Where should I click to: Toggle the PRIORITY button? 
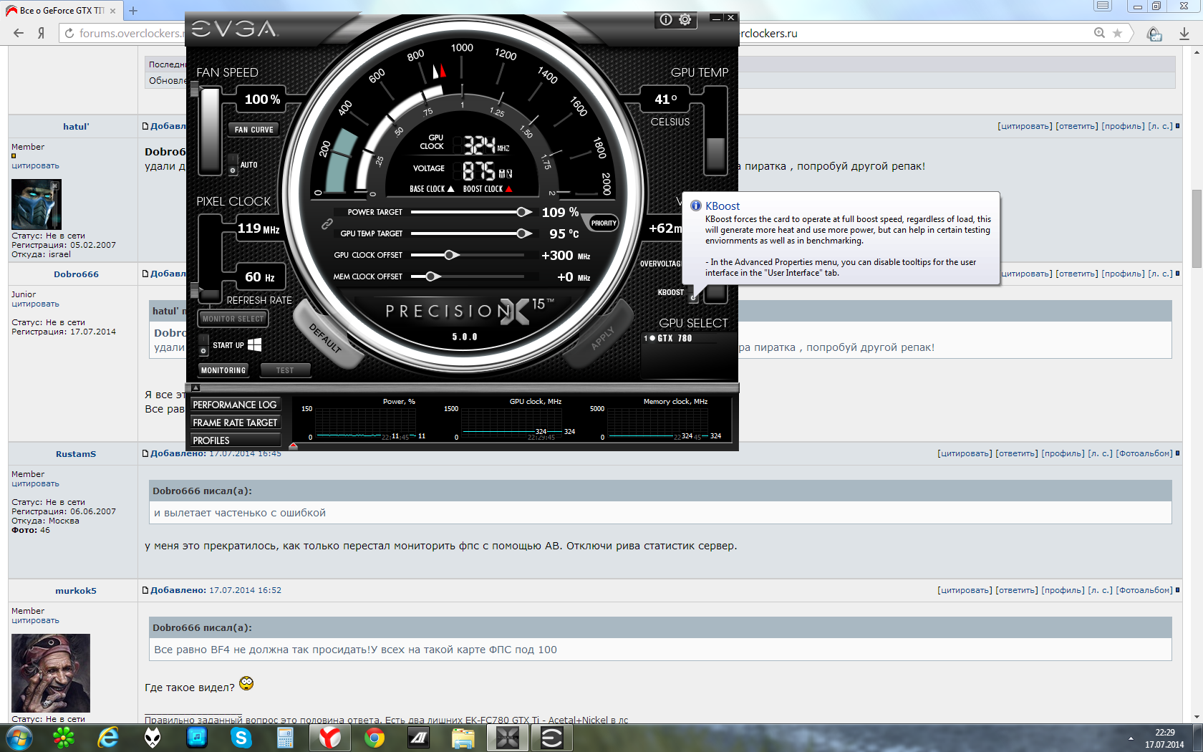coord(603,223)
